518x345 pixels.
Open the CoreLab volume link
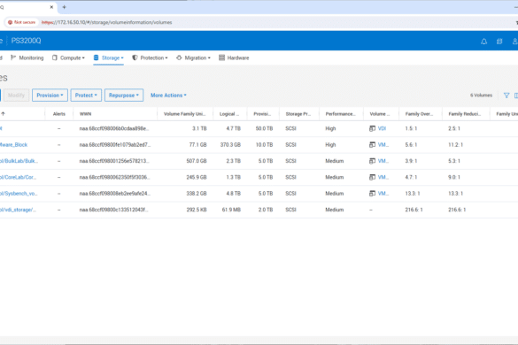tap(19, 177)
